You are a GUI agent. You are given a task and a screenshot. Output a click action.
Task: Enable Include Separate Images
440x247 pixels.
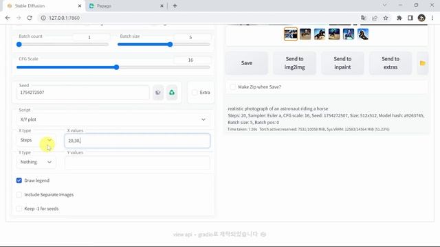tap(19, 195)
